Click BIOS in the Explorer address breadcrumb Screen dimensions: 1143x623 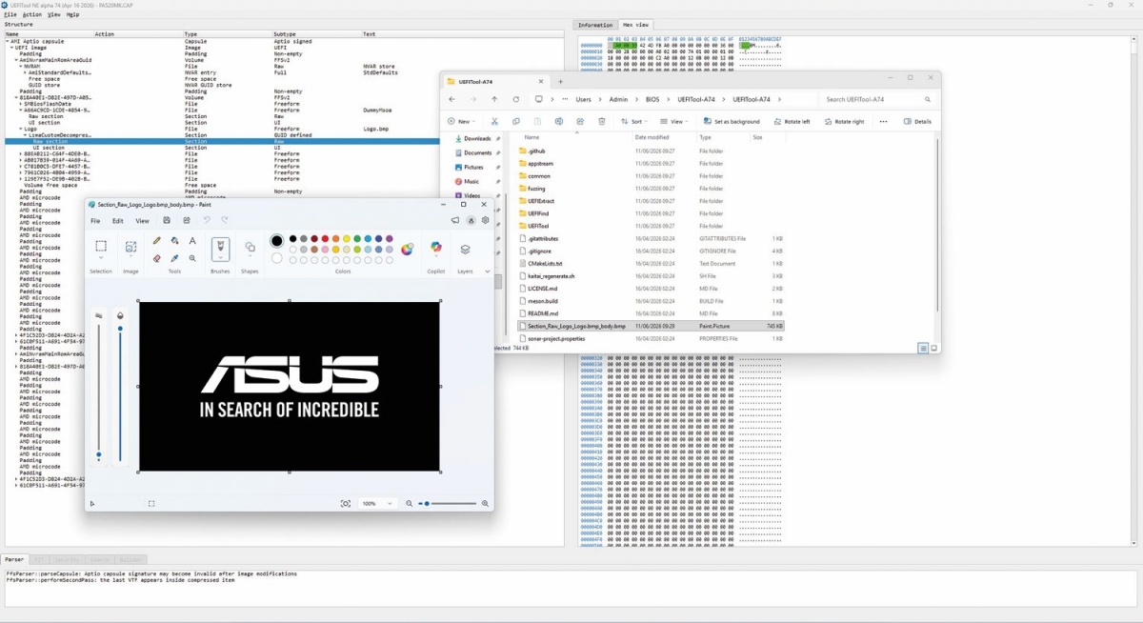pyautogui.click(x=652, y=99)
